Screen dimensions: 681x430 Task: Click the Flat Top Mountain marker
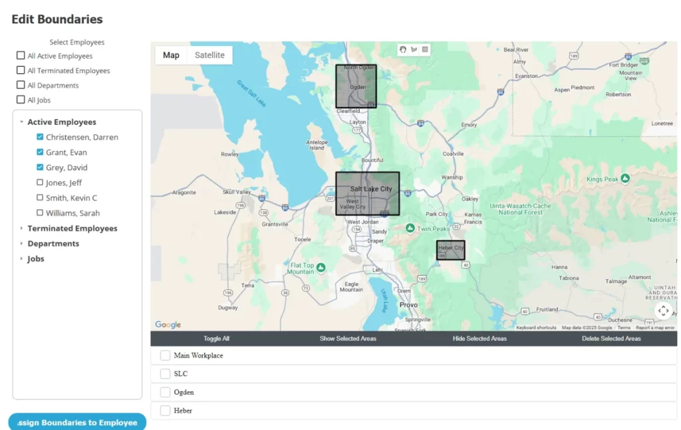point(319,267)
